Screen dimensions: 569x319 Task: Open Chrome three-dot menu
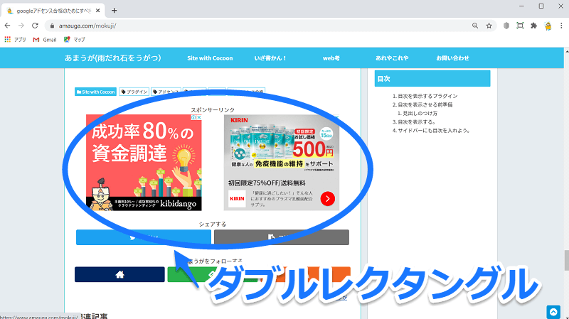click(x=561, y=26)
